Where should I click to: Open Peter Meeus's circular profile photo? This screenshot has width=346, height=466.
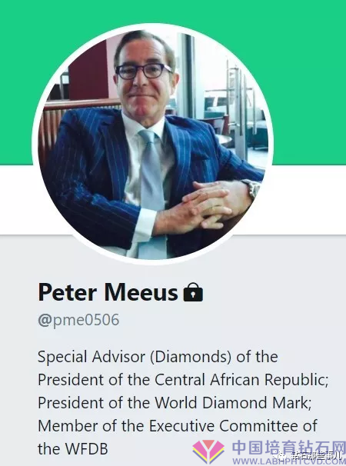point(152,144)
